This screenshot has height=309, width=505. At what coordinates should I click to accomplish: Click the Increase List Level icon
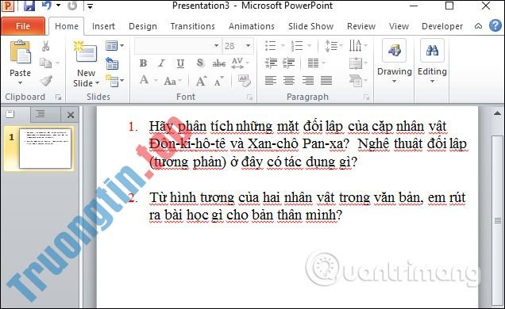click(288, 63)
